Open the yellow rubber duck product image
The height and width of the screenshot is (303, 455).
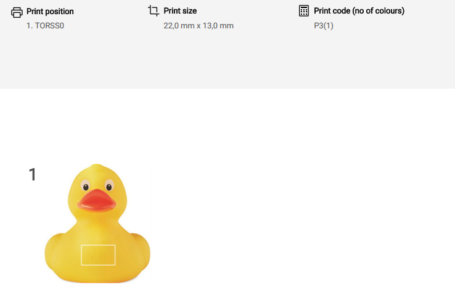coord(97,225)
